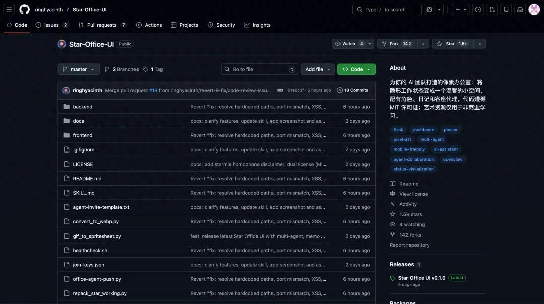Click the Copilot icon in the header
This screenshot has height=304, width=544.
429,9
